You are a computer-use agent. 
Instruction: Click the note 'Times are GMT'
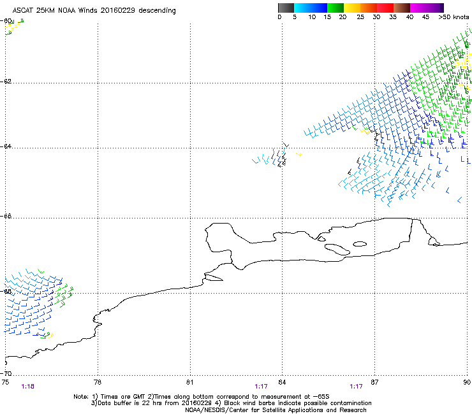(x=122, y=397)
